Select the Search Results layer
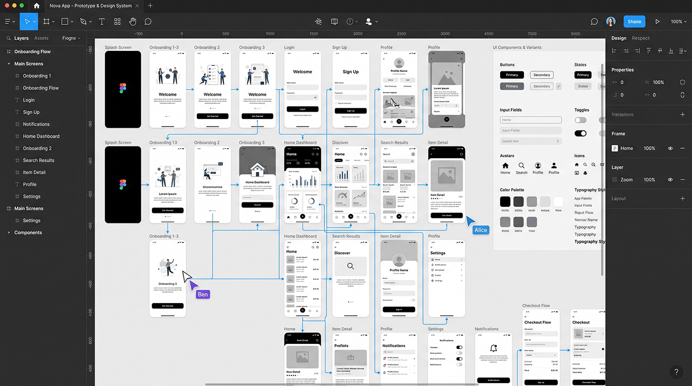The image size is (692, 386). (x=38, y=160)
